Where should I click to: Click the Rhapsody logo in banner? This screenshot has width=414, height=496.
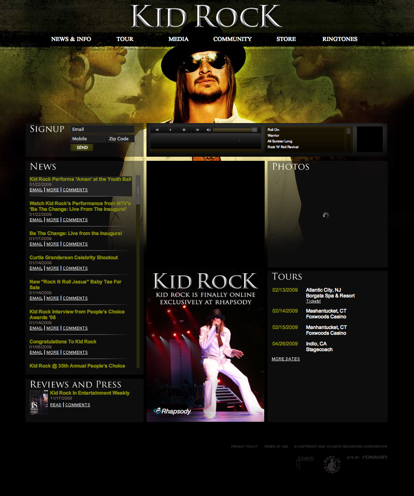[172, 411]
